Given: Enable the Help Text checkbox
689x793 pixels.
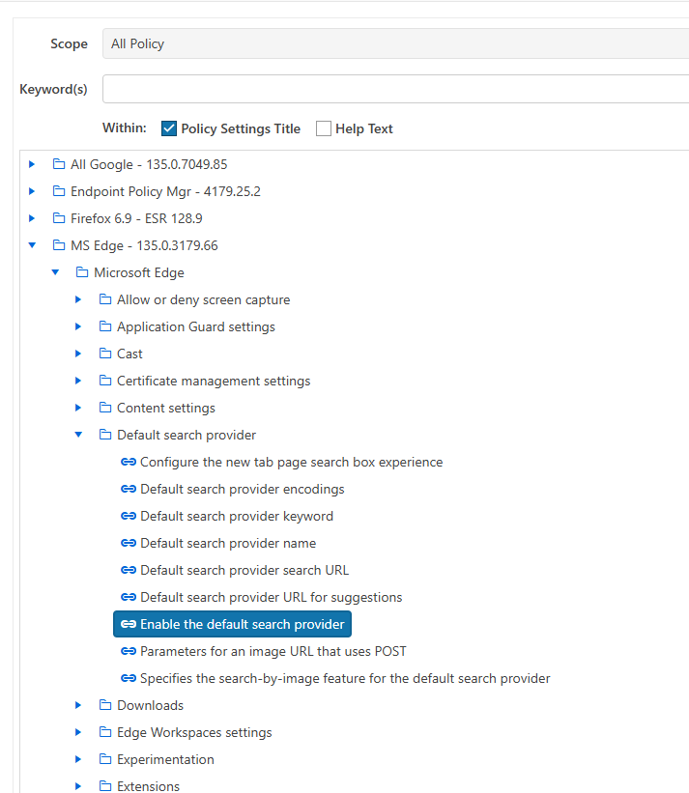Looking at the screenshot, I should [x=324, y=128].
